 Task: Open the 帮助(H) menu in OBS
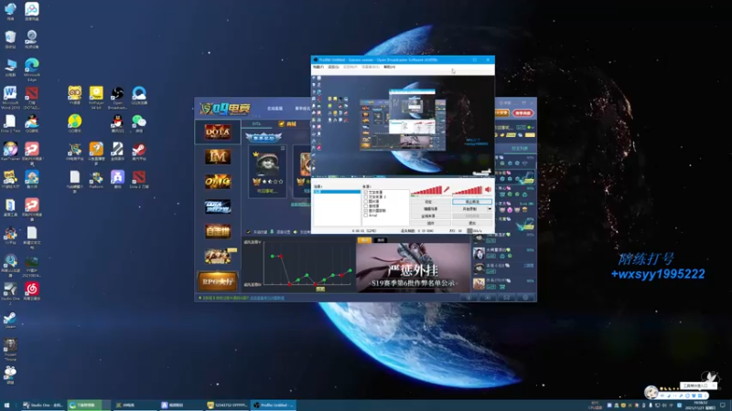click(x=390, y=67)
